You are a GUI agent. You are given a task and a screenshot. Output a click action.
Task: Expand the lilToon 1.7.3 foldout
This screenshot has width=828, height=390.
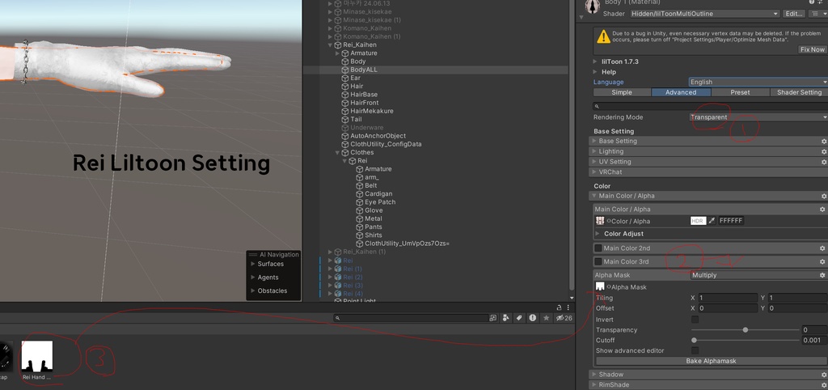(x=596, y=61)
